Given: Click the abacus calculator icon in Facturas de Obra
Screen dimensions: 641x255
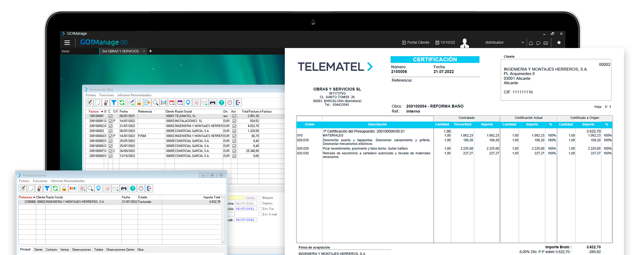Looking at the screenshot, I should click(x=164, y=103).
